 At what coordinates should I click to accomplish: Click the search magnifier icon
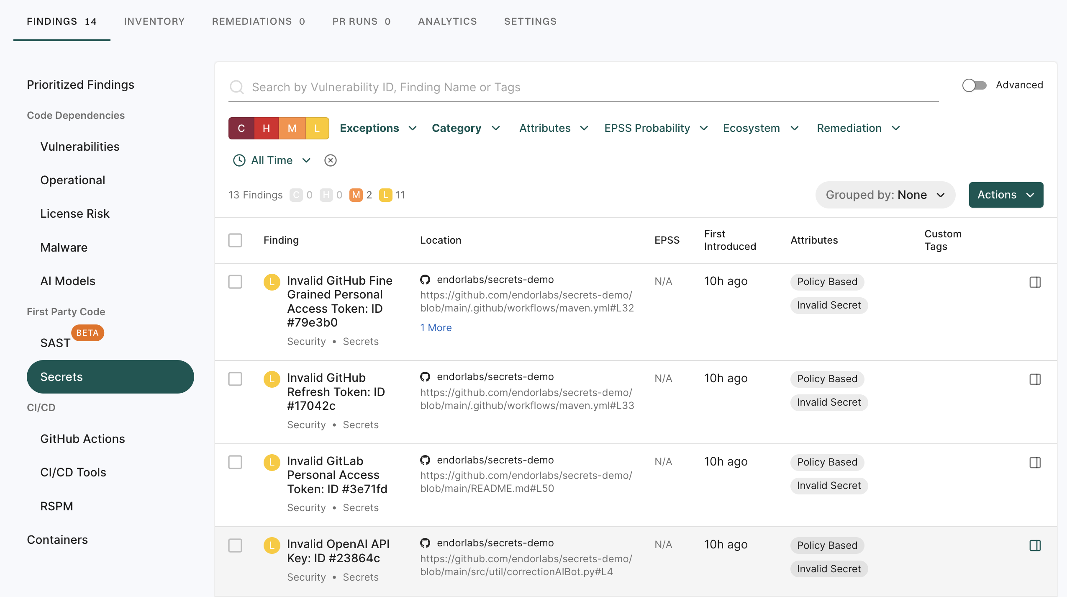(x=237, y=87)
